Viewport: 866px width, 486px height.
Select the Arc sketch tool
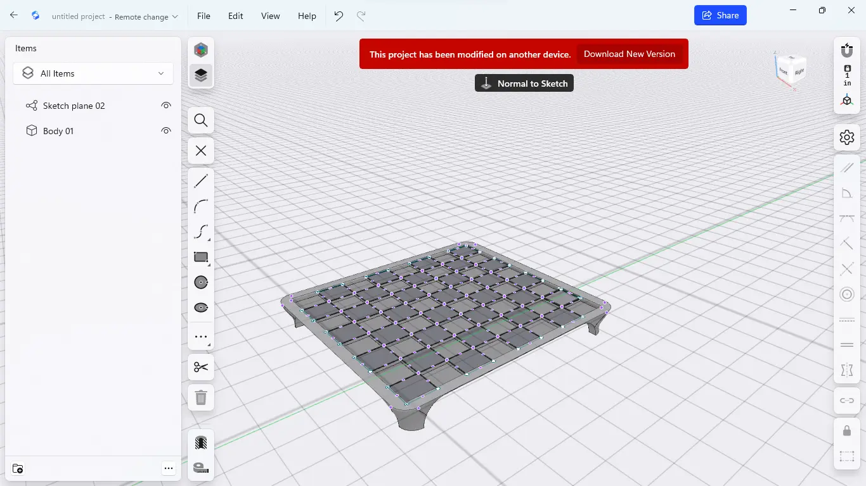[x=201, y=206]
